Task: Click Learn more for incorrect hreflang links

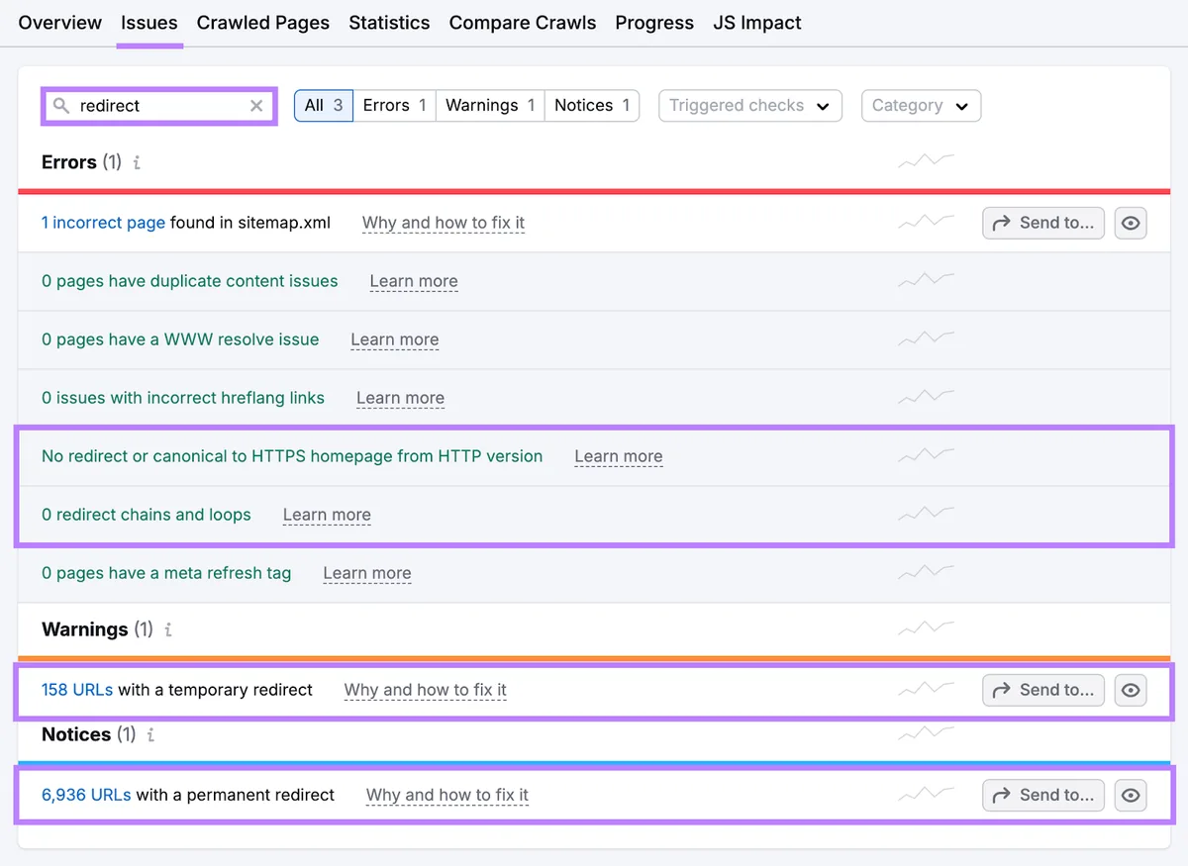Action: click(x=401, y=398)
